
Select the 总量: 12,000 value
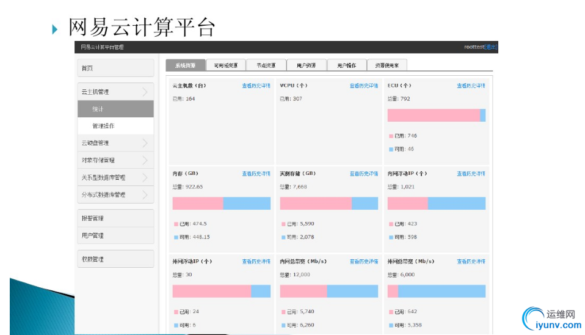pyautogui.click(x=295, y=274)
